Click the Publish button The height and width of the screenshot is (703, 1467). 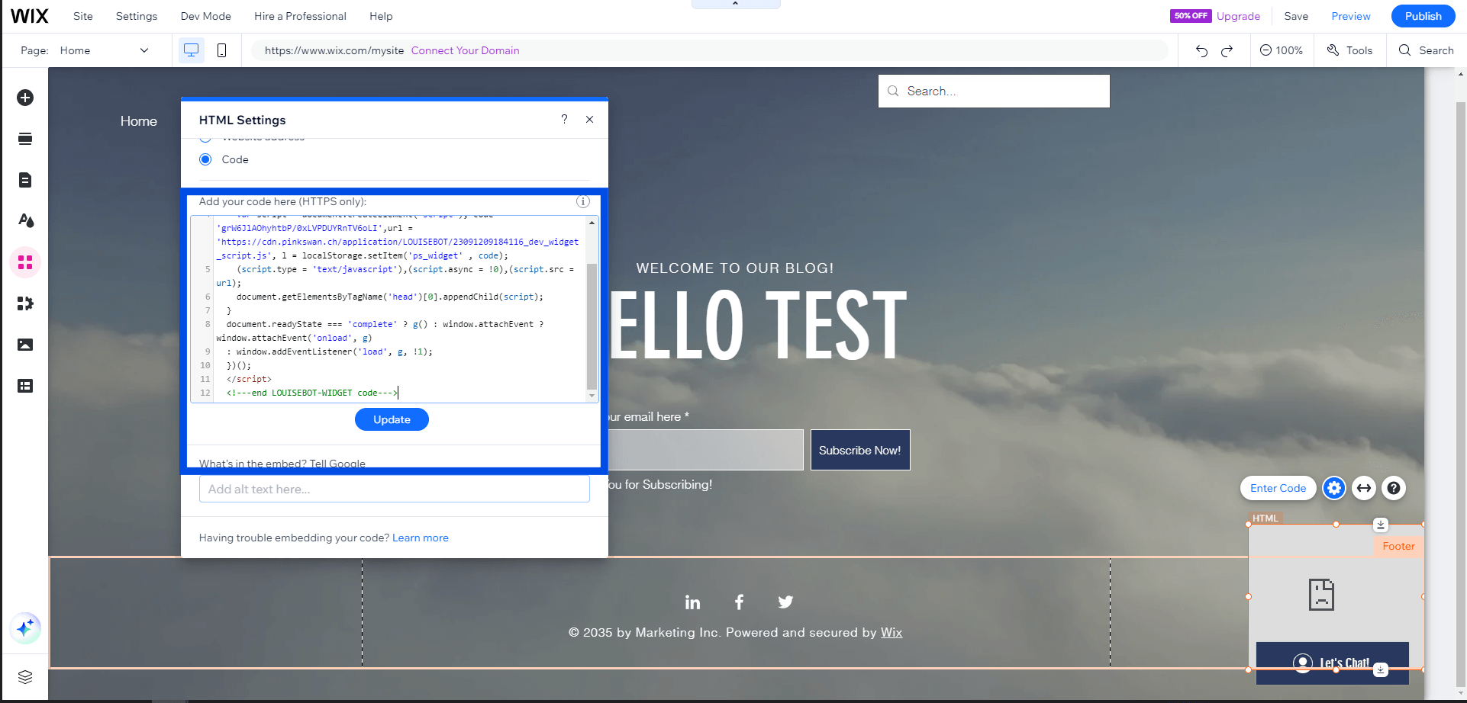click(1423, 16)
